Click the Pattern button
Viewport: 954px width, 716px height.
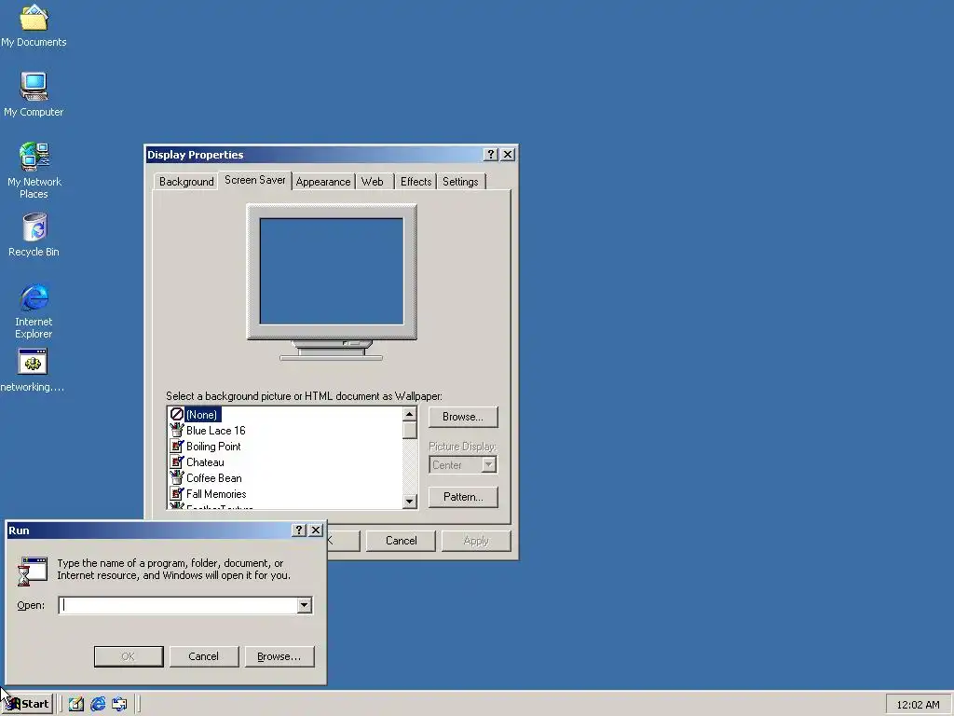tap(463, 497)
